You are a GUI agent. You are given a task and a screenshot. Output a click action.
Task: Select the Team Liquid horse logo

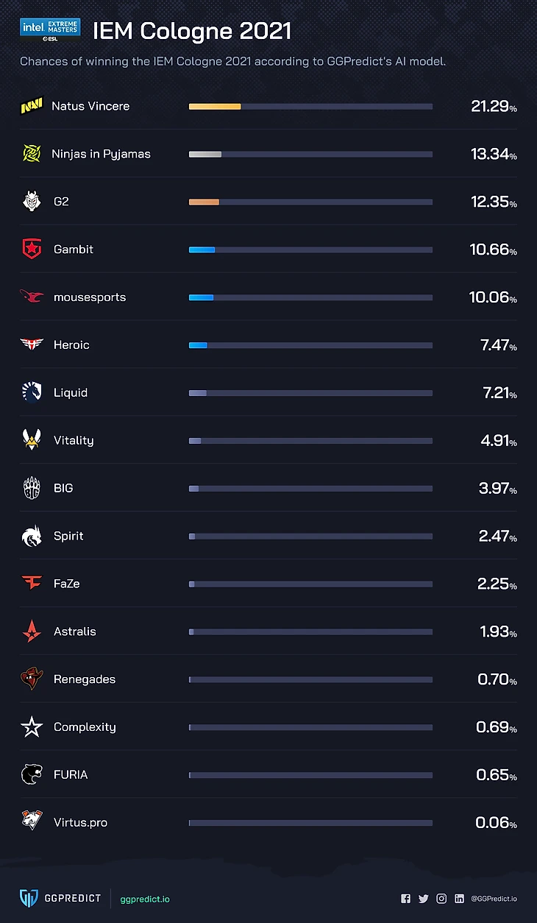pos(32,392)
